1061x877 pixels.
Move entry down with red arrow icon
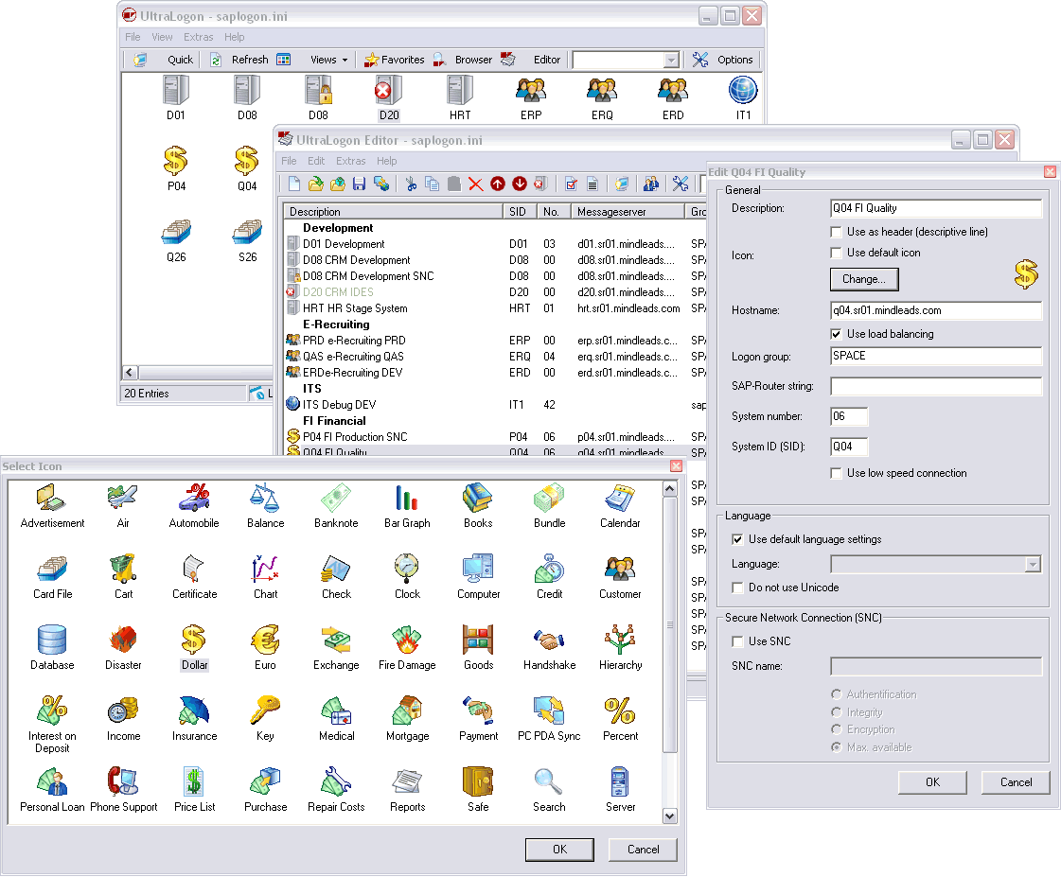520,184
